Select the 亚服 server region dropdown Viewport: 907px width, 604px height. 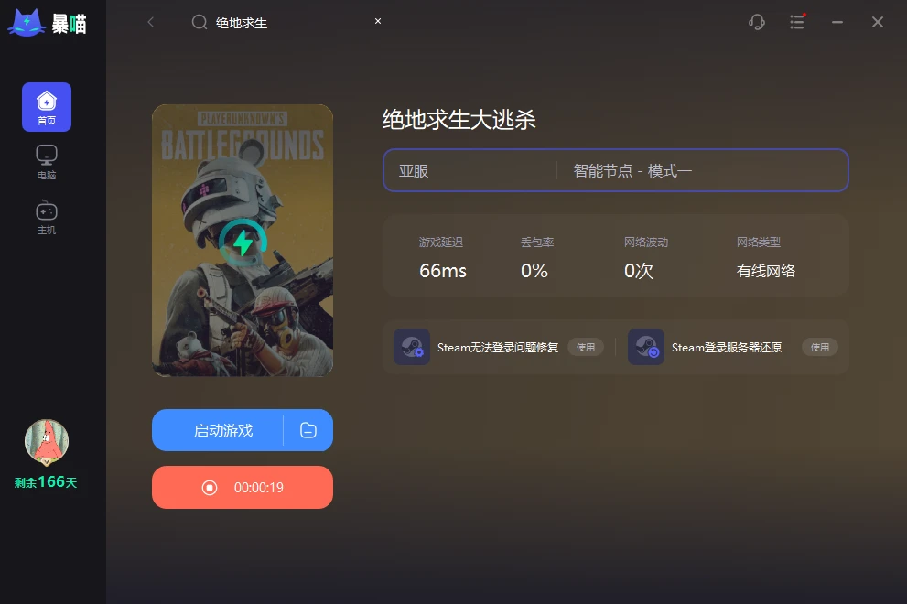470,170
